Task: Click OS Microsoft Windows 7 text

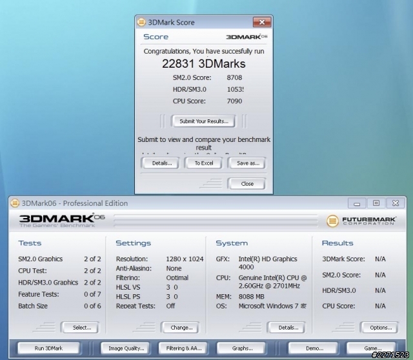Action: (x=272, y=306)
